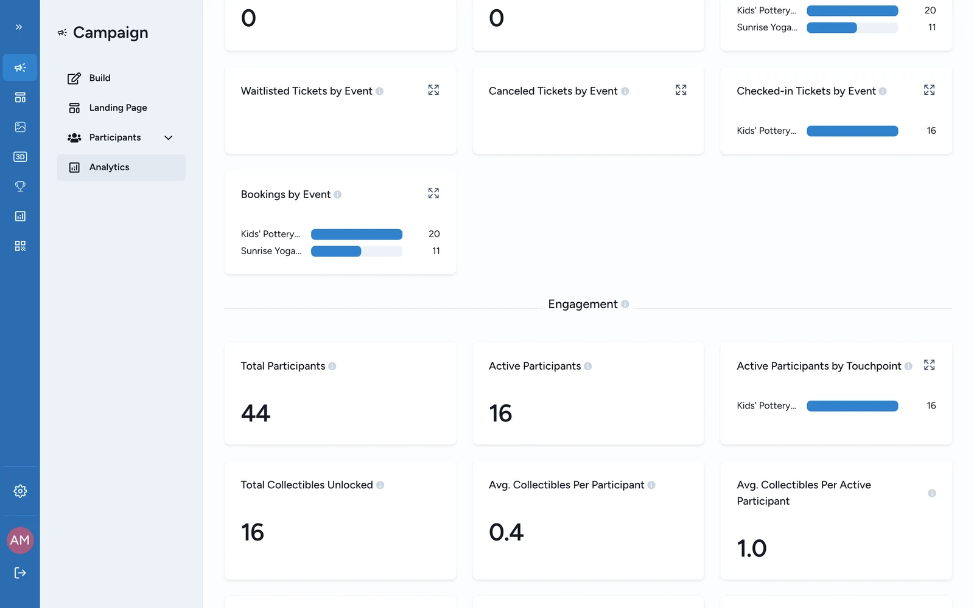
Task: Click info icon next to Total Participants
Action: pyautogui.click(x=332, y=366)
